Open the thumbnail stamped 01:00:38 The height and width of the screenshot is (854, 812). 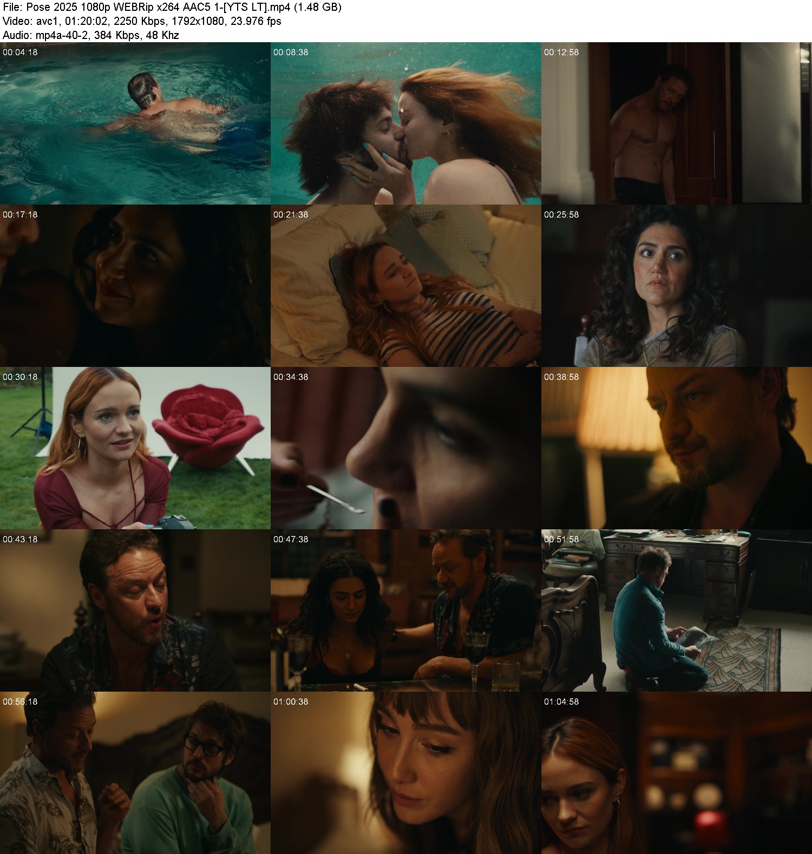coord(406,773)
